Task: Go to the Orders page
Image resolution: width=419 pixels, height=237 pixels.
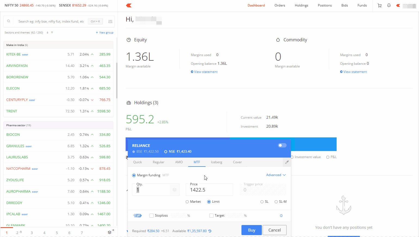Action: click(280, 5)
